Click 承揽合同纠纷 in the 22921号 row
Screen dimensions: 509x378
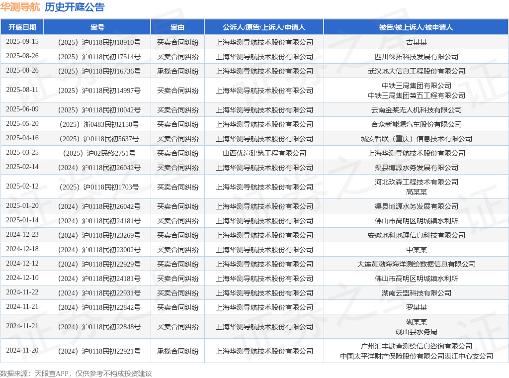tap(177, 351)
